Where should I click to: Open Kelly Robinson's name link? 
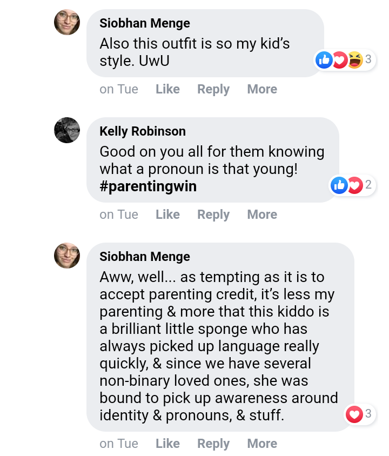pos(143,131)
